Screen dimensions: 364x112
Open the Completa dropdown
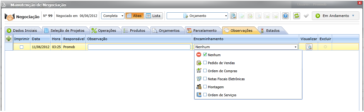[x=113, y=16]
